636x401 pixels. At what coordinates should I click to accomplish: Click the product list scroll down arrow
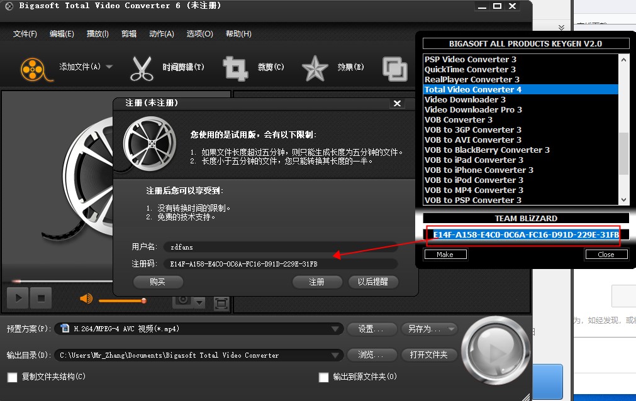click(624, 199)
